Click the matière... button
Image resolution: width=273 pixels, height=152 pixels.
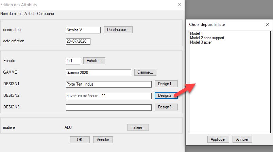click(x=138, y=127)
